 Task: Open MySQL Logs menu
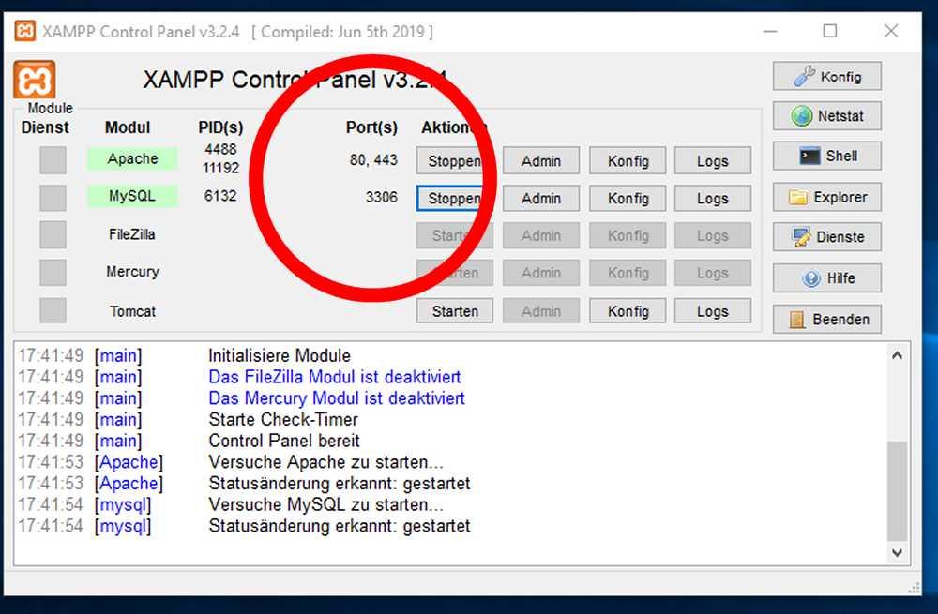coord(713,199)
